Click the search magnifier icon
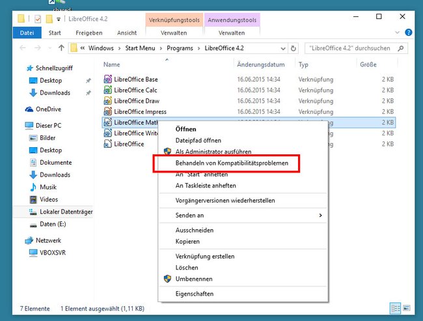This screenshot has width=423, height=321. click(x=401, y=48)
